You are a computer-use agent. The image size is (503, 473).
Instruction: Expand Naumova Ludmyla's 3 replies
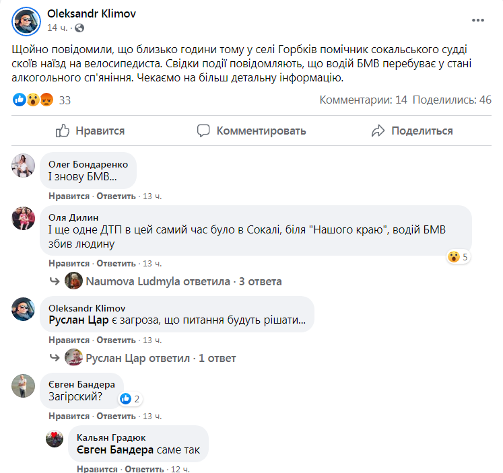click(x=171, y=281)
